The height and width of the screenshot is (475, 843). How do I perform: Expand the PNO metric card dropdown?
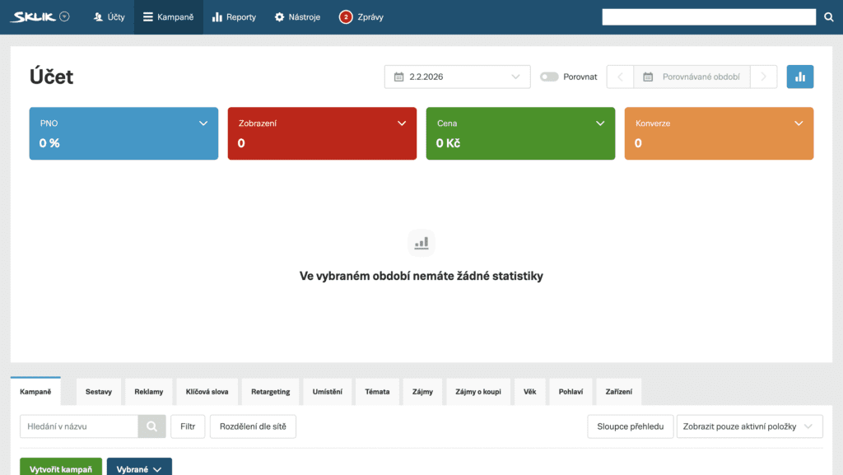click(x=203, y=123)
